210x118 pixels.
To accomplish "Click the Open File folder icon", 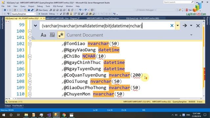I will (25, 10).
